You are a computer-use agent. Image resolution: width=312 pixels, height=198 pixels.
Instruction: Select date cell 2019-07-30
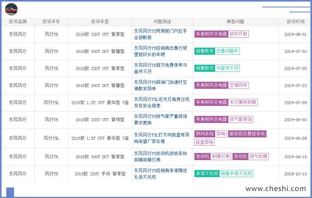coord(296,51)
